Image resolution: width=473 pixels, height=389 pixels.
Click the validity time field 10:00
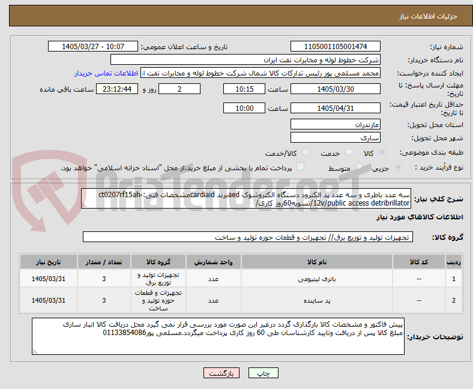tap(244, 108)
